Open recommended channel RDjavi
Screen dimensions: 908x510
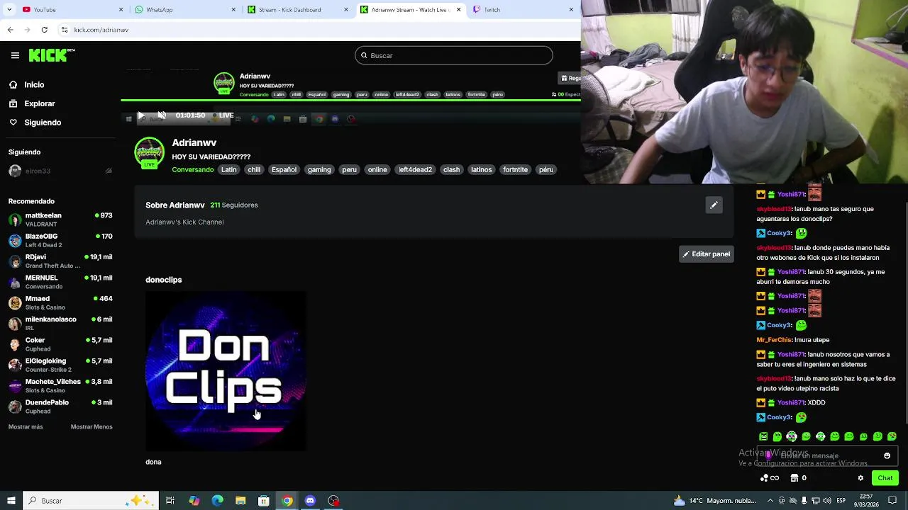pyautogui.click(x=60, y=261)
